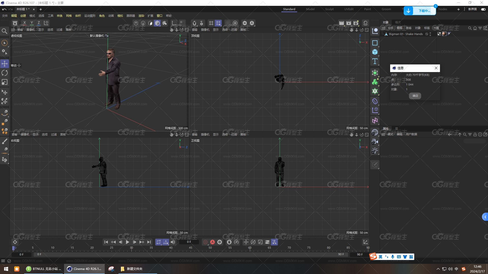Click the brush paint tool icon
488x274 pixels.
[5, 141]
